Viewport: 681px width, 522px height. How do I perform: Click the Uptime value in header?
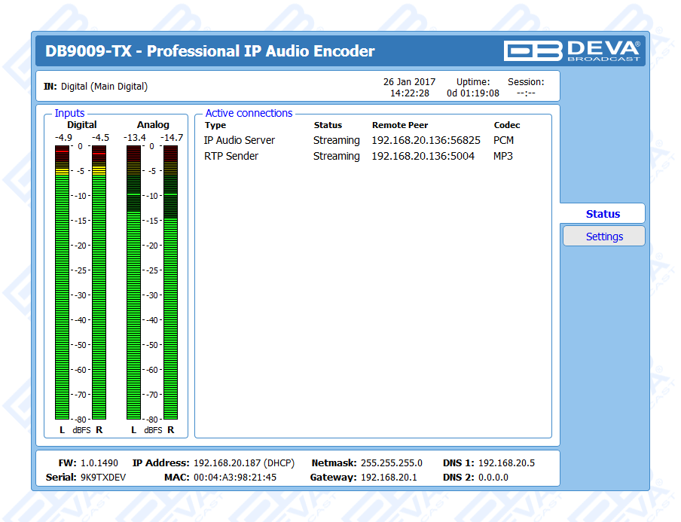(x=472, y=93)
